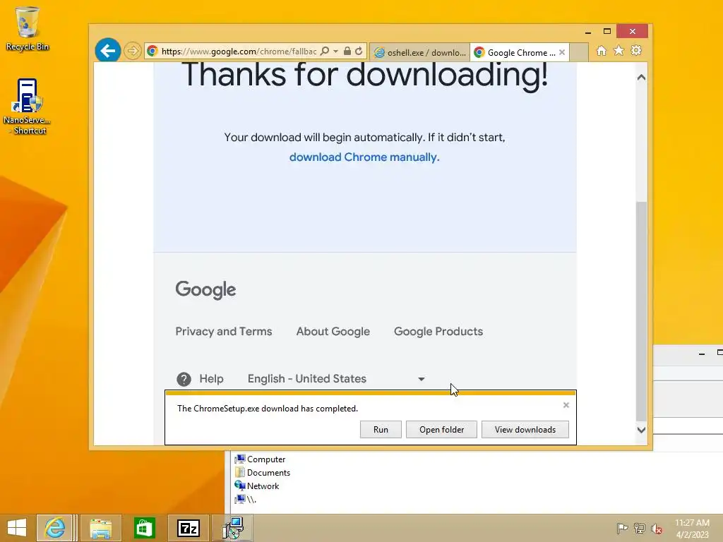This screenshot has width=723, height=542.
Task: Click Internet Explorer in the taskbar
Action: (55, 528)
